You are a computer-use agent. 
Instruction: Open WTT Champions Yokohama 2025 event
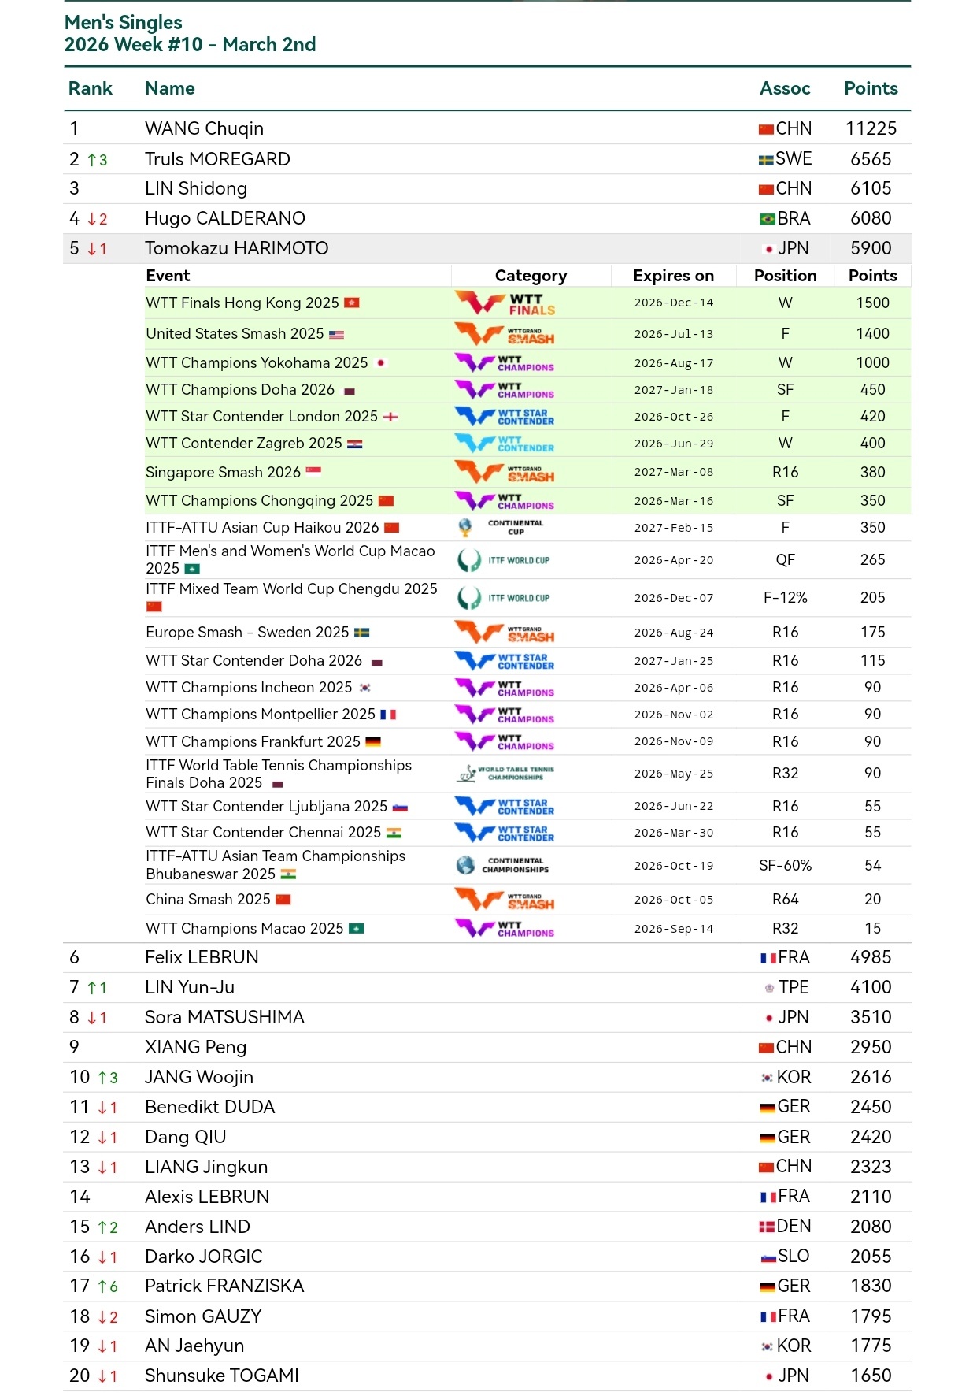pos(257,363)
